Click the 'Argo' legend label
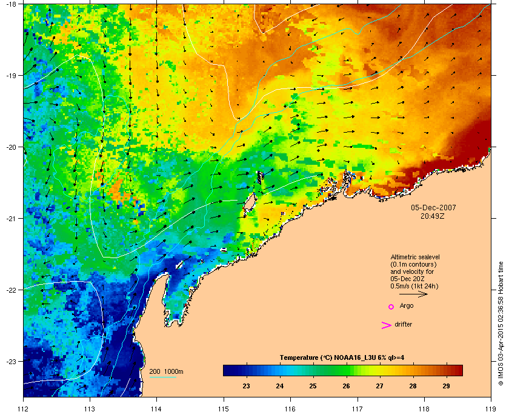This screenshot has height=412, width=509. [407, 305]
